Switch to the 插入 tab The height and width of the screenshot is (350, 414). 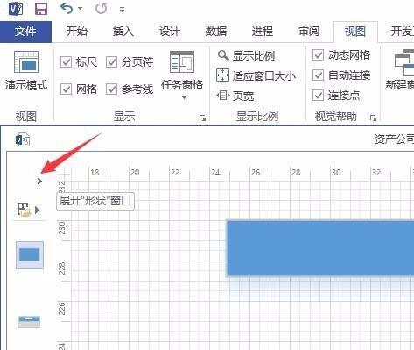(x=123, y=32)
